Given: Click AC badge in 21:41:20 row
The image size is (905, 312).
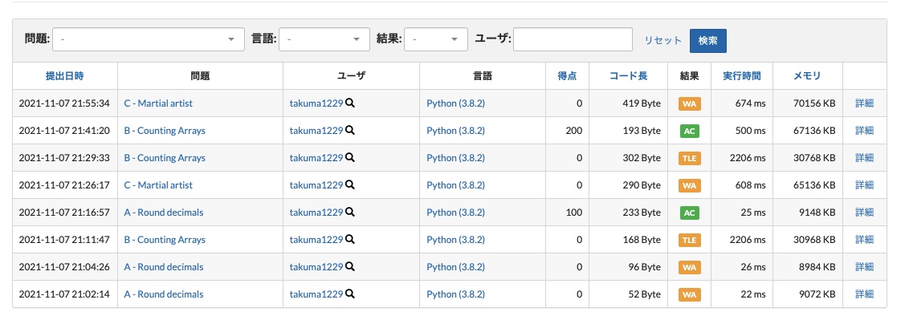Looking at the screenshot, I should (689, 131).
